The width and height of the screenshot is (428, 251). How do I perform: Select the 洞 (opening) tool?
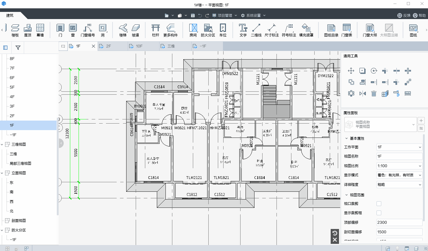coord(103,31)
